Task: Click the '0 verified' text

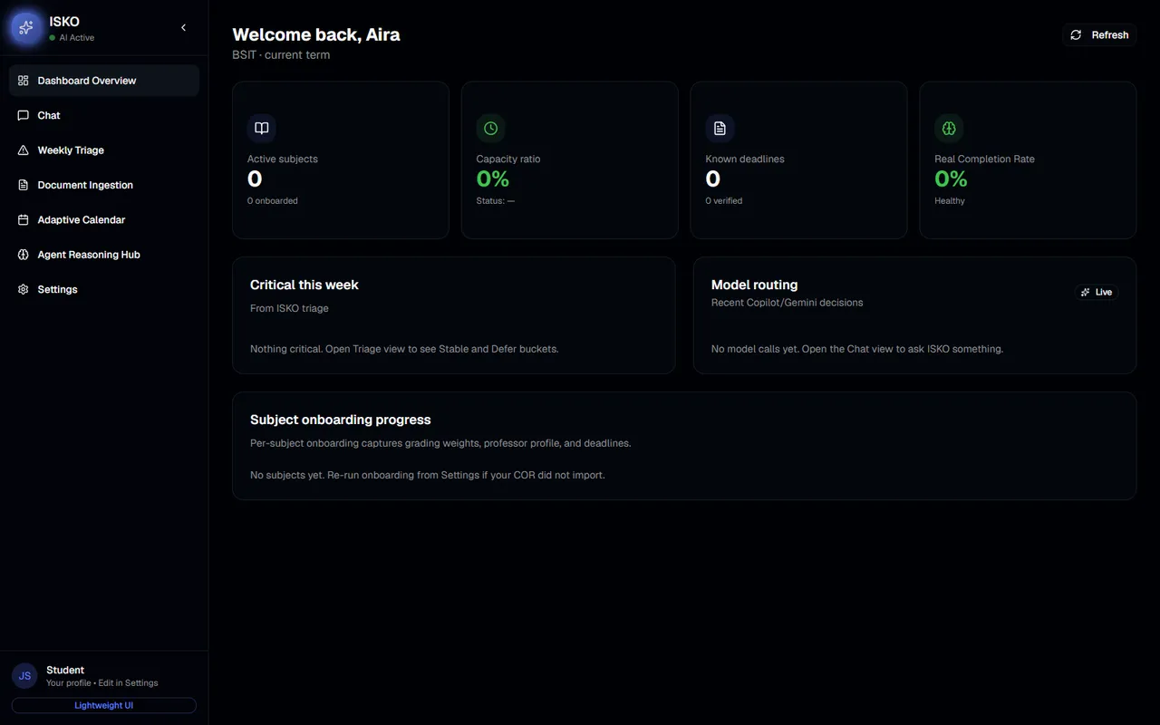Action: tap(724, 201)
